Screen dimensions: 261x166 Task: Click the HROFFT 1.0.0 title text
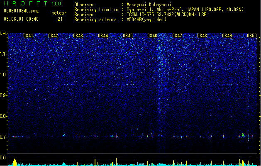[32, 3]
